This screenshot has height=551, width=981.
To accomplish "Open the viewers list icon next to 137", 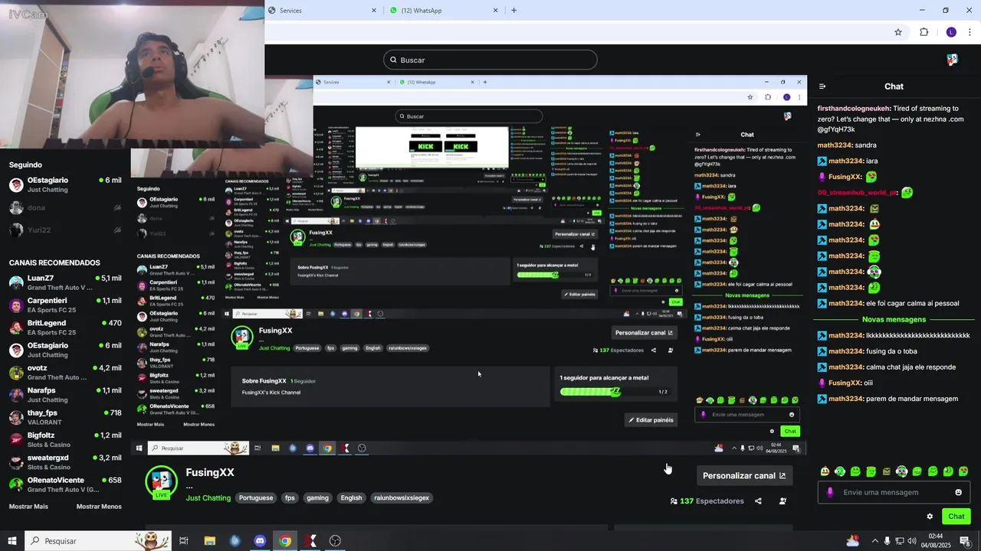I will pyautogui.click(x=674, y=501).
